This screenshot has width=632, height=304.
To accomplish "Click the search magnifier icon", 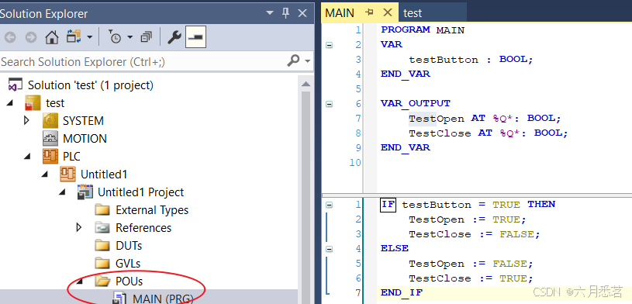I will [293, 61].
